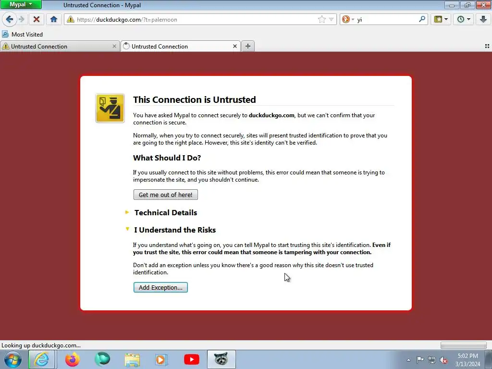This screenshot has height=369, width=492.
Task: Click the Add Exception... button
Action: coord(160,287)
